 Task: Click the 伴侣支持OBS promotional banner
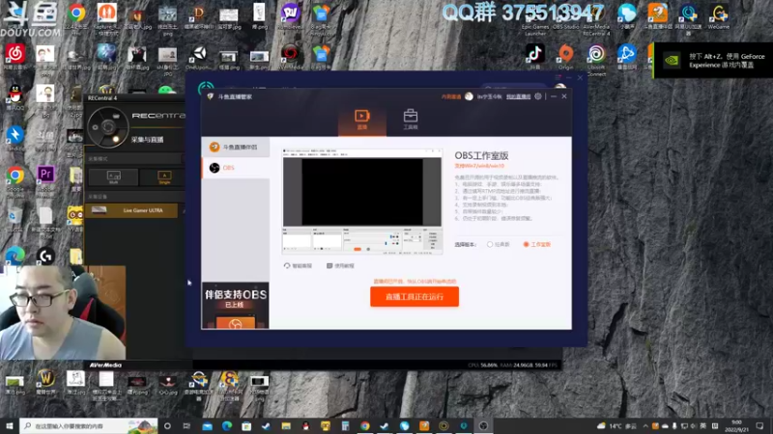[236, 305]
